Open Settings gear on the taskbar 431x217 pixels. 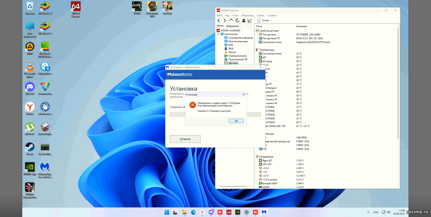point(247,212)
